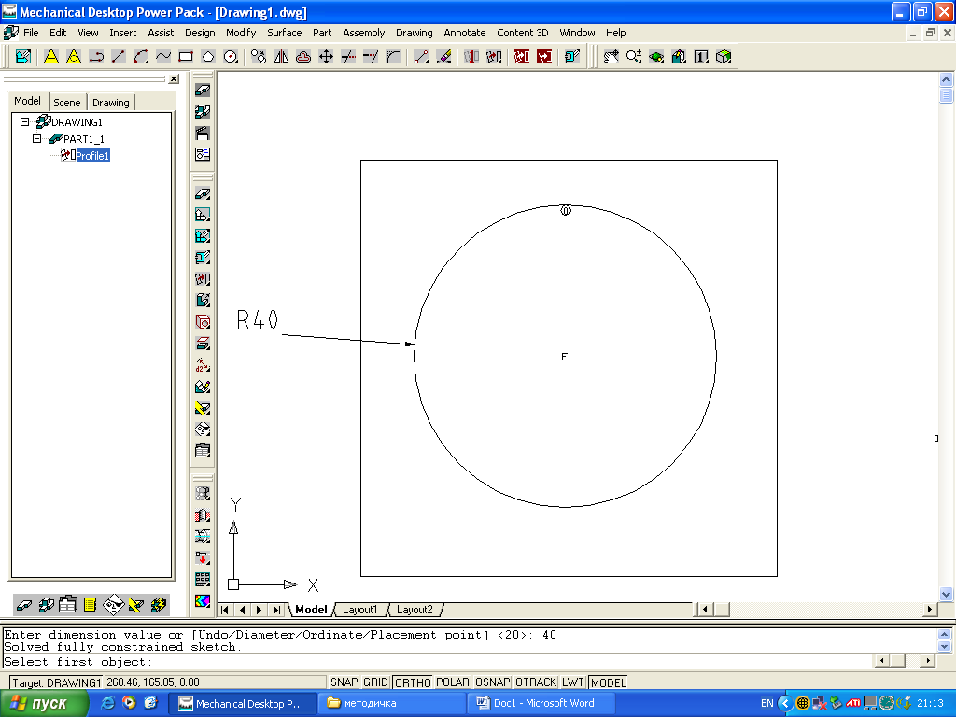
Task: Select the Polygon drawing tool
Action: click(208, 57)
